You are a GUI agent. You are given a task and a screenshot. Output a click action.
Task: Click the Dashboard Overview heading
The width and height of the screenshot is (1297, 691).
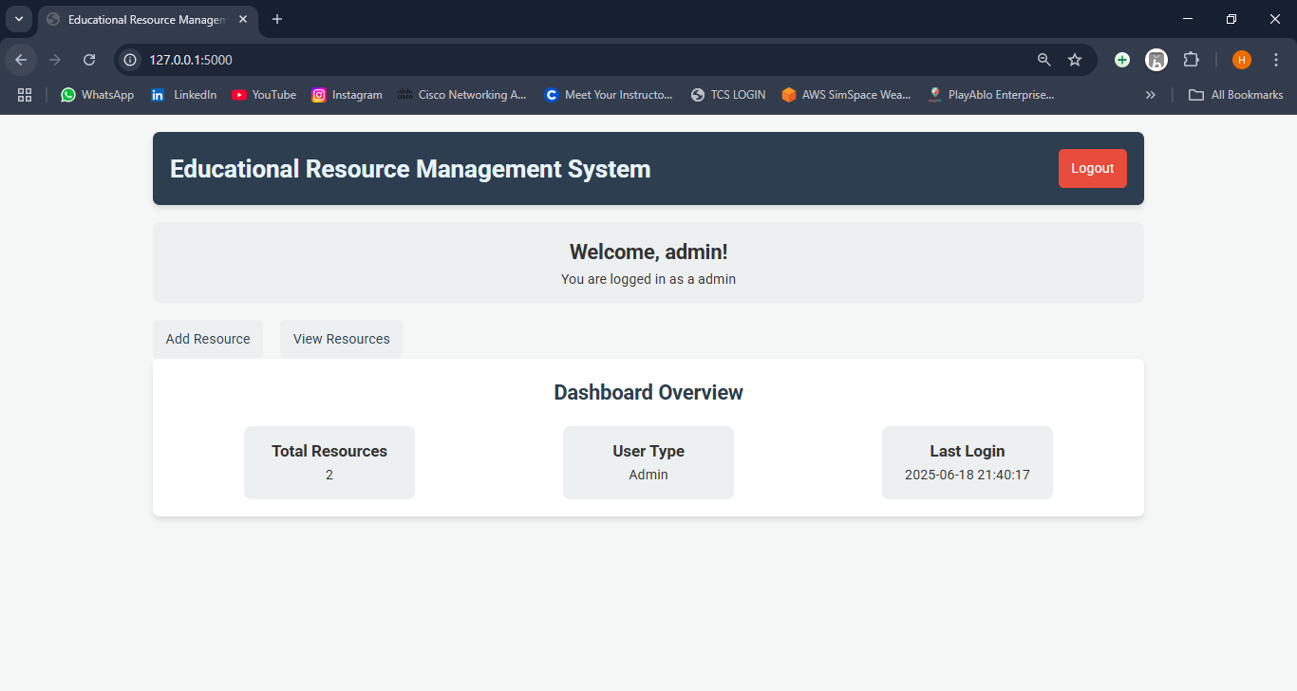(x=648, y=393)
